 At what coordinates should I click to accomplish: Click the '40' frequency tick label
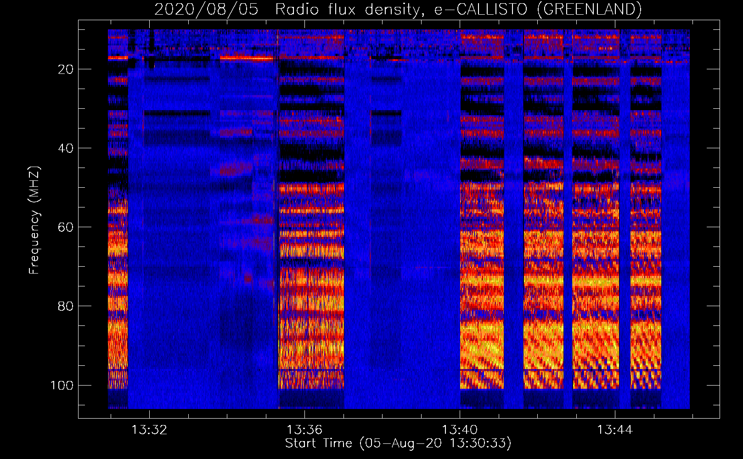tap(66, 148)
